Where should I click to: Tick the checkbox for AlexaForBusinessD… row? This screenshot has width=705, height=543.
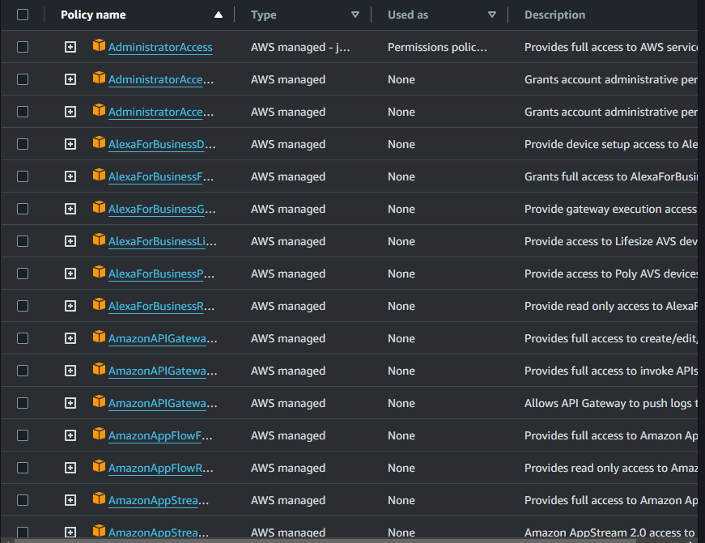click(x=23, y=144)
